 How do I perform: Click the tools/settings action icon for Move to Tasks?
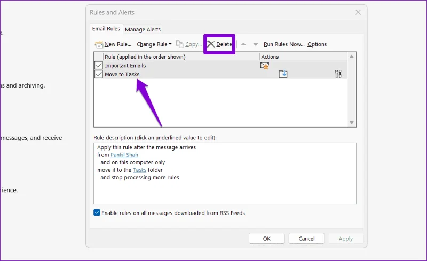[x=338, y=74]
